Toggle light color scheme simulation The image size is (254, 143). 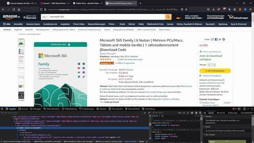pos(192,113)
